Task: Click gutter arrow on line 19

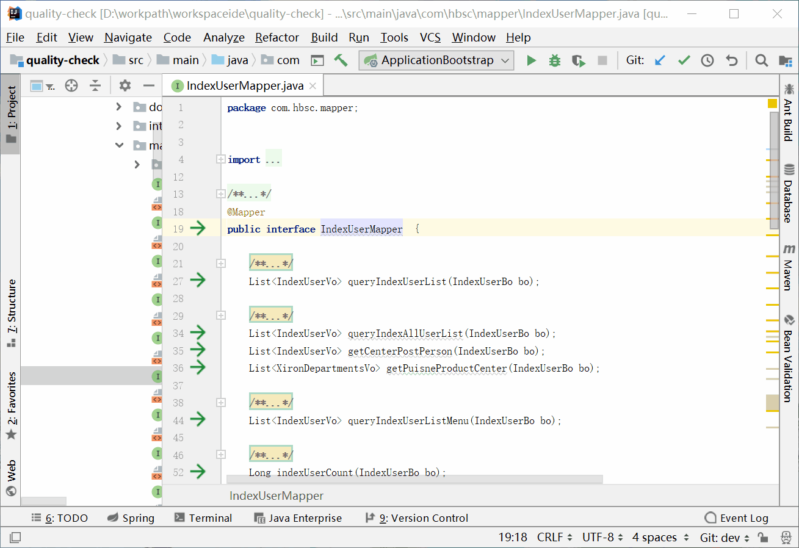Action: [x=198, y=229]
